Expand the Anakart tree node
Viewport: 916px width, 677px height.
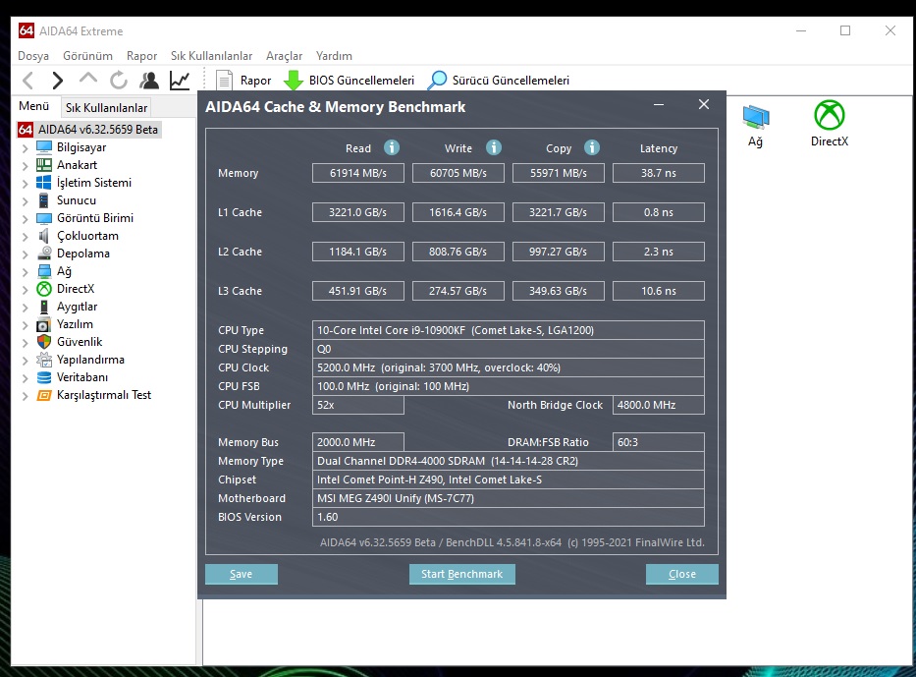(x=26, y=166)
